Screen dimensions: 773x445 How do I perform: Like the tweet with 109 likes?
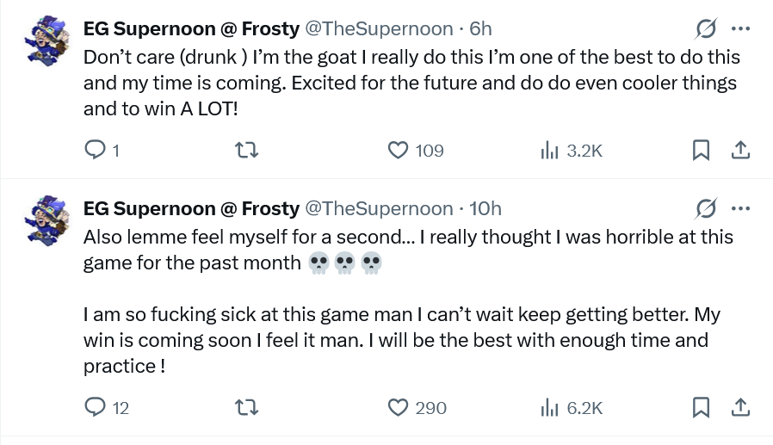[x=398, y=151]
